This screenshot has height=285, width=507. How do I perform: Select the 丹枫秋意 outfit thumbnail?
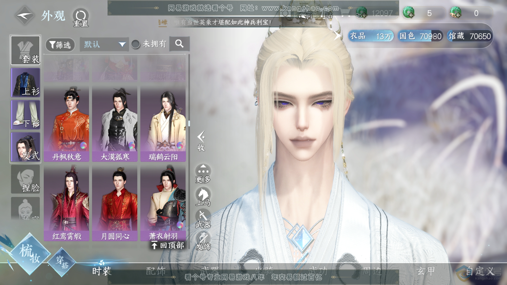tap(67, 124)
